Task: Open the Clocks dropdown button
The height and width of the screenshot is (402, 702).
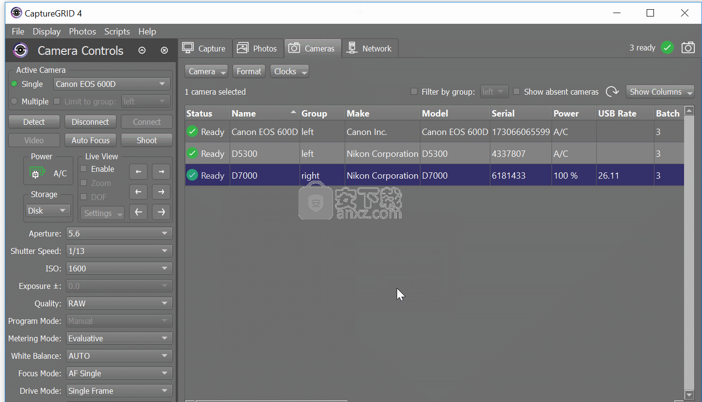Action: pos(289,71)
